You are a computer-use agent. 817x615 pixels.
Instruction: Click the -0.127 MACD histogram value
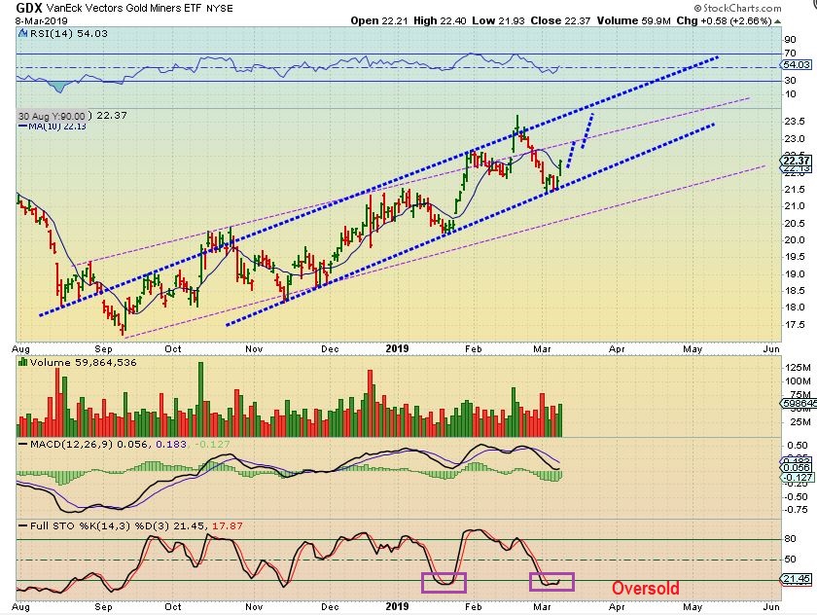pyautogui.click(x=212, y=444)
